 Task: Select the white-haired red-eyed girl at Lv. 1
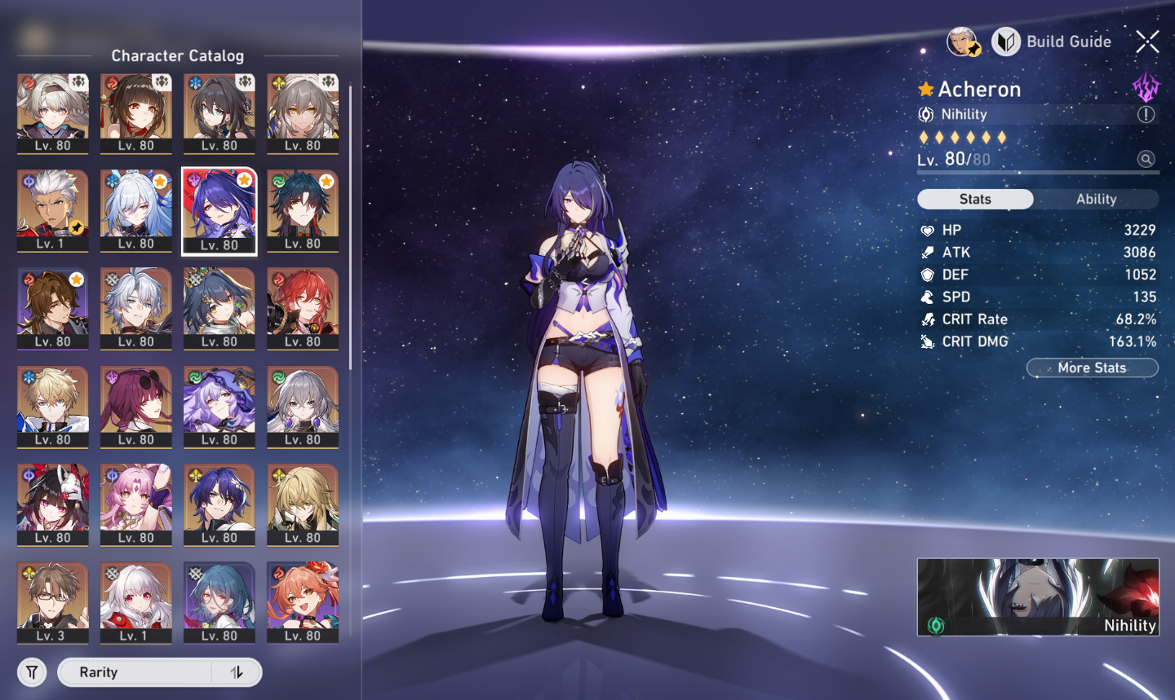point(136,603)
